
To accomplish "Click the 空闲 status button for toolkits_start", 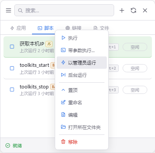I will coord(135,68).
